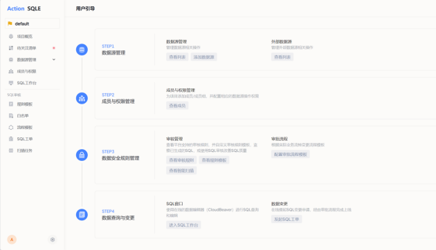Click 进入SQL工作台 button

coord(183,224)
